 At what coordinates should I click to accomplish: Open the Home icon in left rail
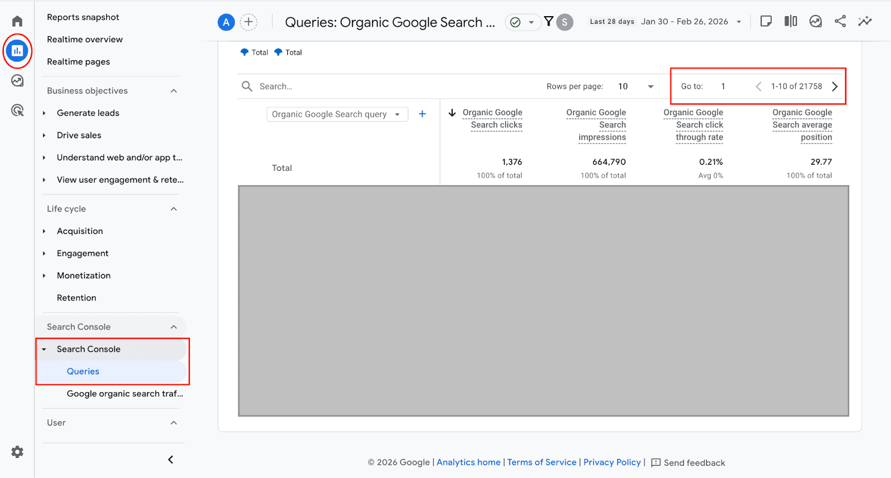coord(17,21)
